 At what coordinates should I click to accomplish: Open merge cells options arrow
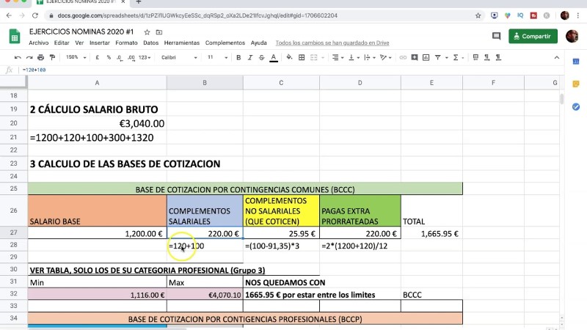323,58
